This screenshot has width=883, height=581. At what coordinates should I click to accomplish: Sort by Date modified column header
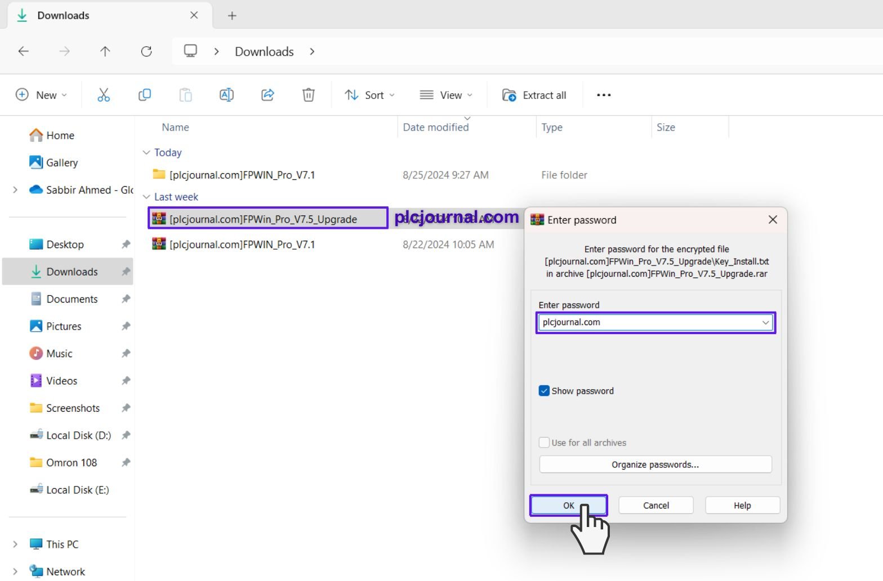436,127
